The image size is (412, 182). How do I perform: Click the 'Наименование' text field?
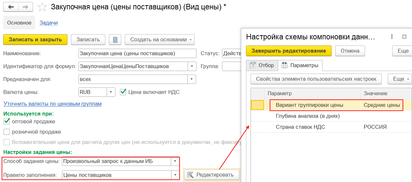pyautogui.click(x=137, y=54)
